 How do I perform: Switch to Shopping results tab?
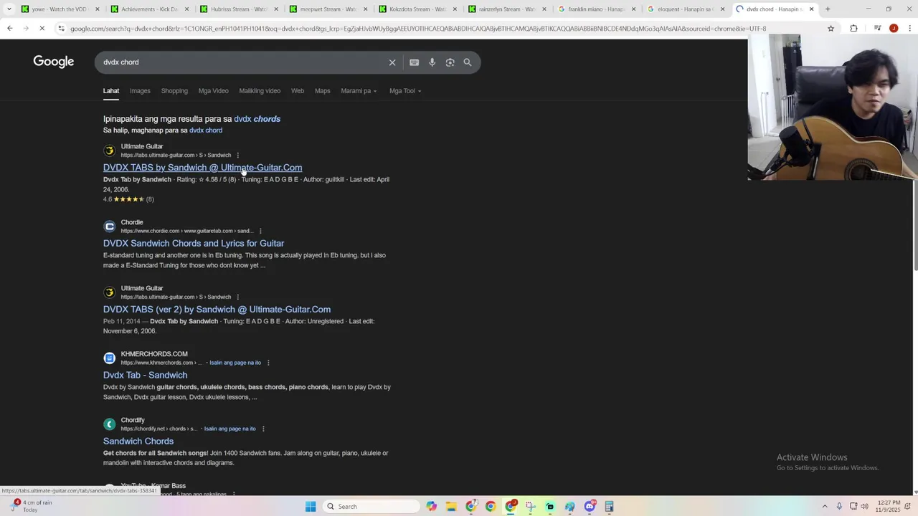point(174,91)
